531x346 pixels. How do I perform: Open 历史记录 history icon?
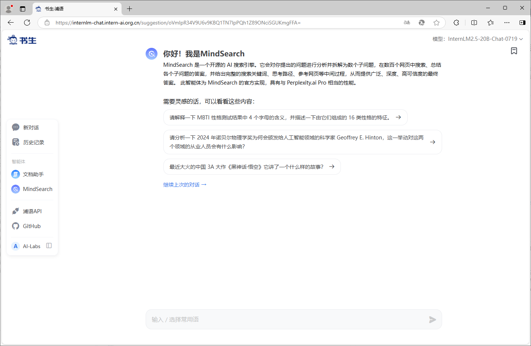click(x=16, y=142)
